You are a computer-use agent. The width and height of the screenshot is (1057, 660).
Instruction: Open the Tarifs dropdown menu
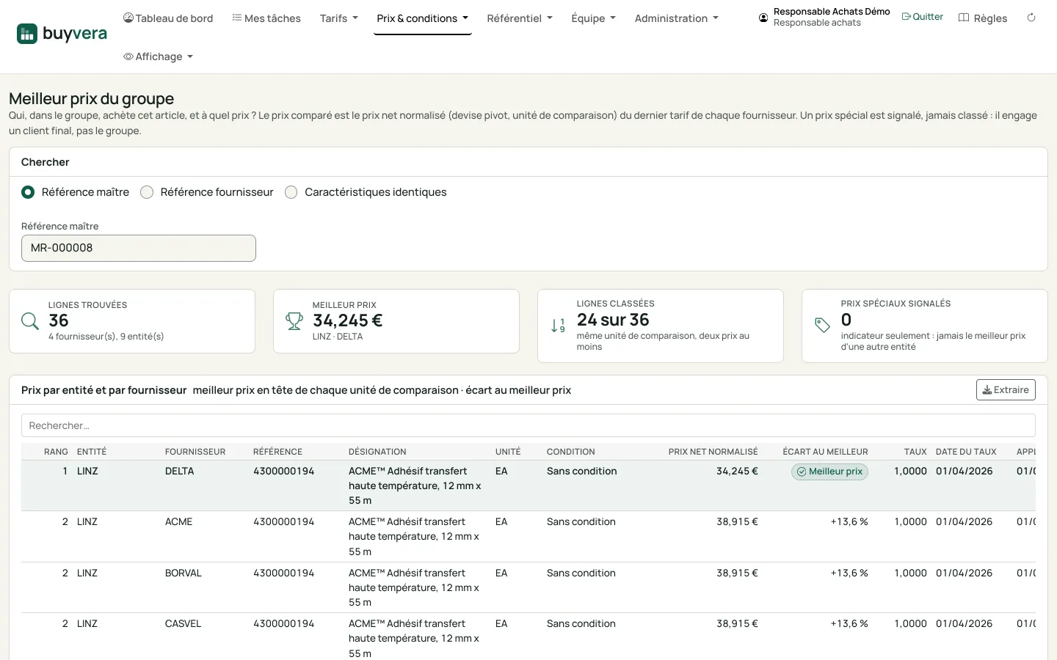pyautogui.click(x=338, y=18)
